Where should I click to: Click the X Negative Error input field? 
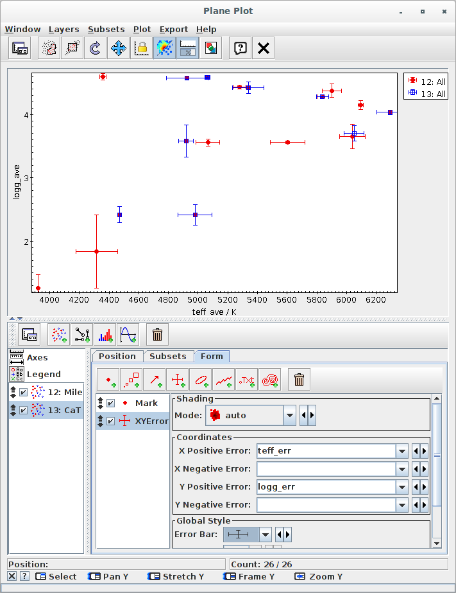point(326,469)
